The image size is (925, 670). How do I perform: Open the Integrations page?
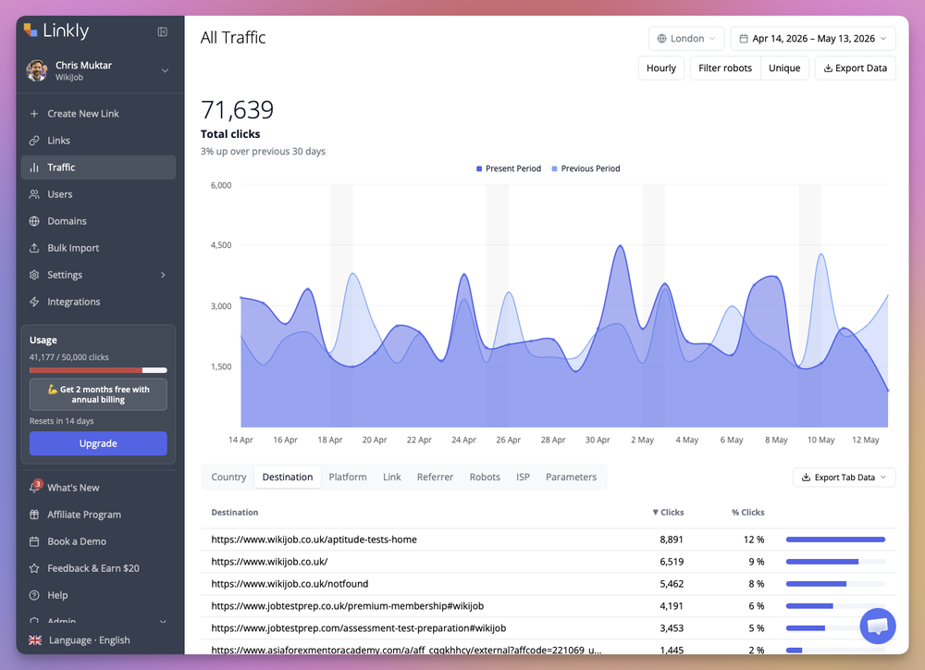click(98, 302)
